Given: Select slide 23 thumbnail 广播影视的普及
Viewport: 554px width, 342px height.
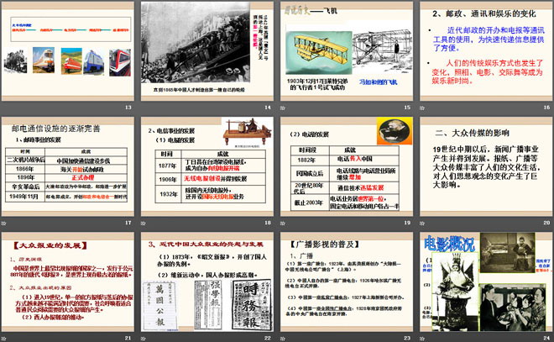Looking at the screenshot, I should (x=347, y=281).
